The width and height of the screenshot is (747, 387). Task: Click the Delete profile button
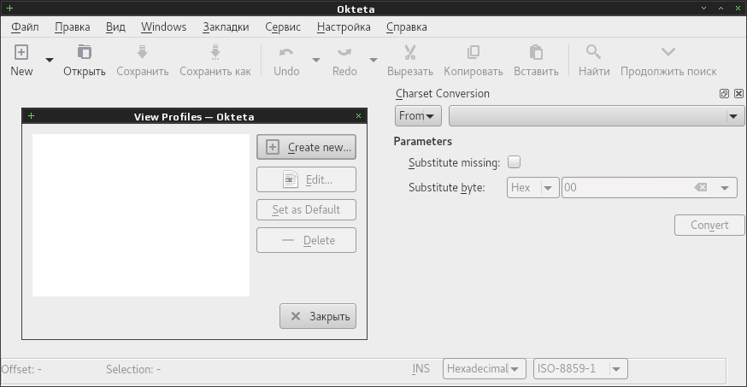point(306,240)
